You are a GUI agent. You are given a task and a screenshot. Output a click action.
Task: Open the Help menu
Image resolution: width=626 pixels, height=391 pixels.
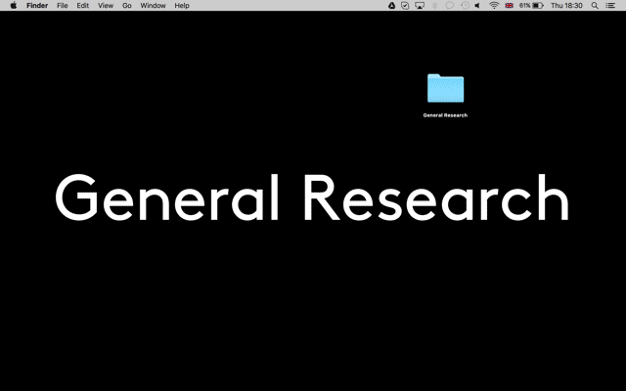pos(182,6)
